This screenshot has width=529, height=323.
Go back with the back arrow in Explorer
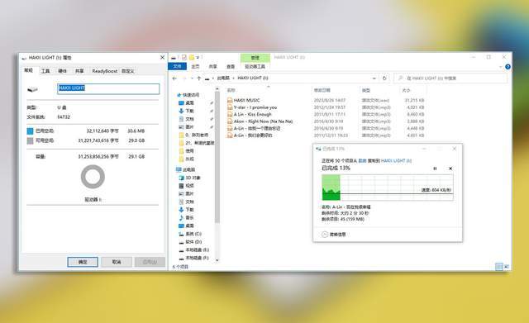174,78
